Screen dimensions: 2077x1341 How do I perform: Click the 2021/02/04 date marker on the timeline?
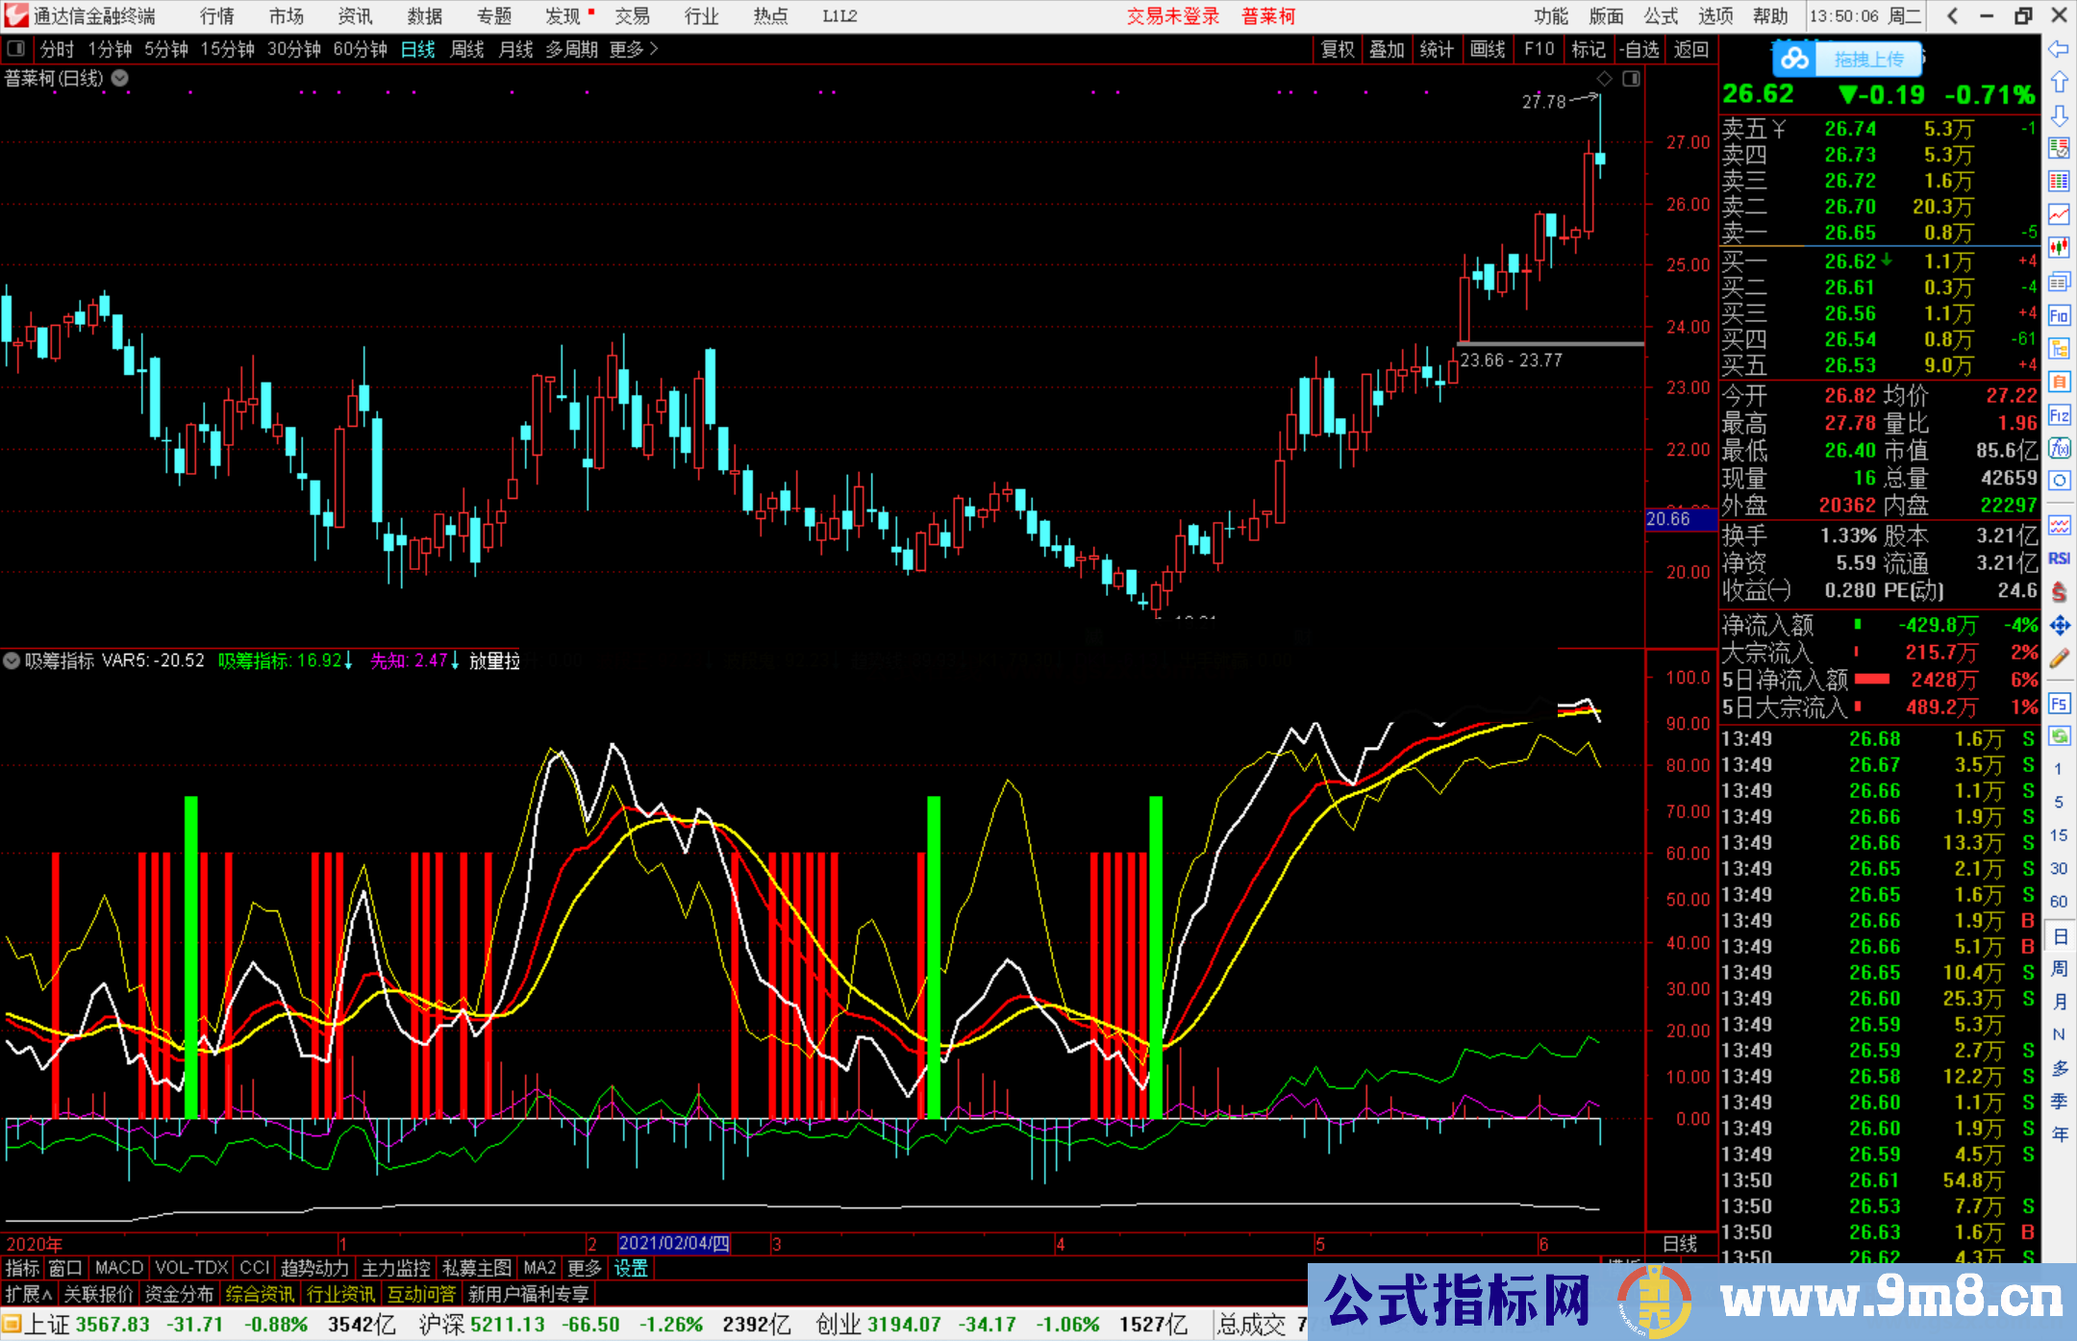[673, 1243]
